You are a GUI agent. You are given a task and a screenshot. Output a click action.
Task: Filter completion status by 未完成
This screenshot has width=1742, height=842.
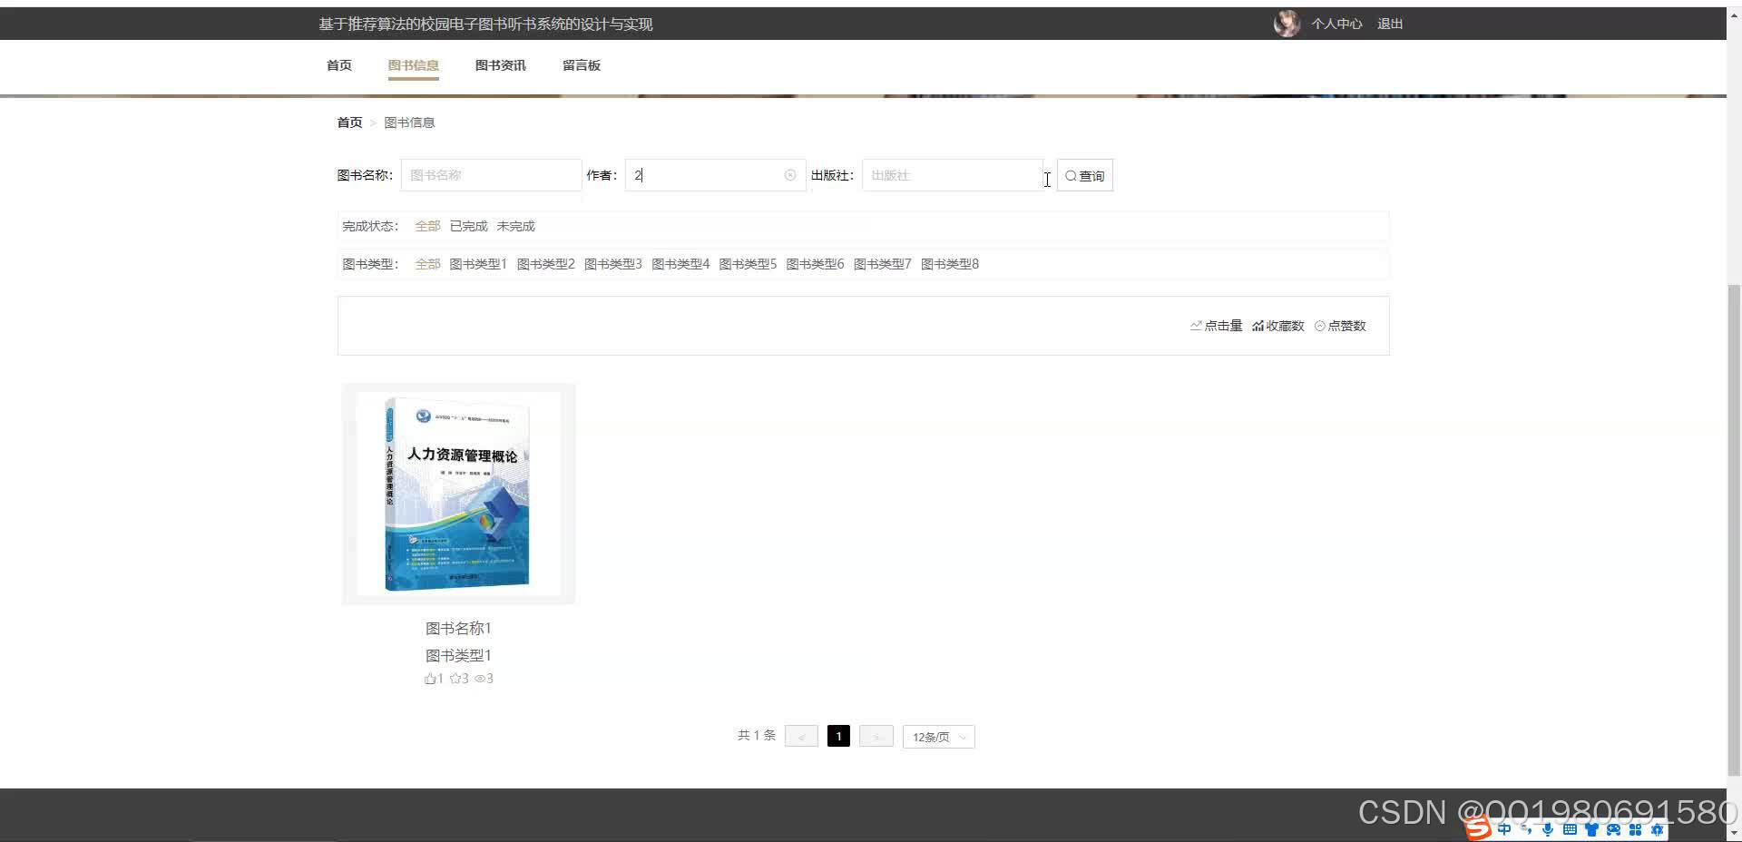(x=515, y=226)
